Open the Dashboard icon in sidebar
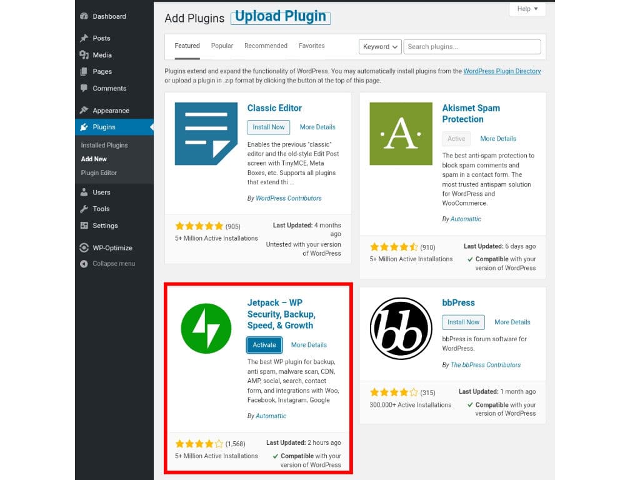This screenshot has width=640, height=480. coord(84,16)
